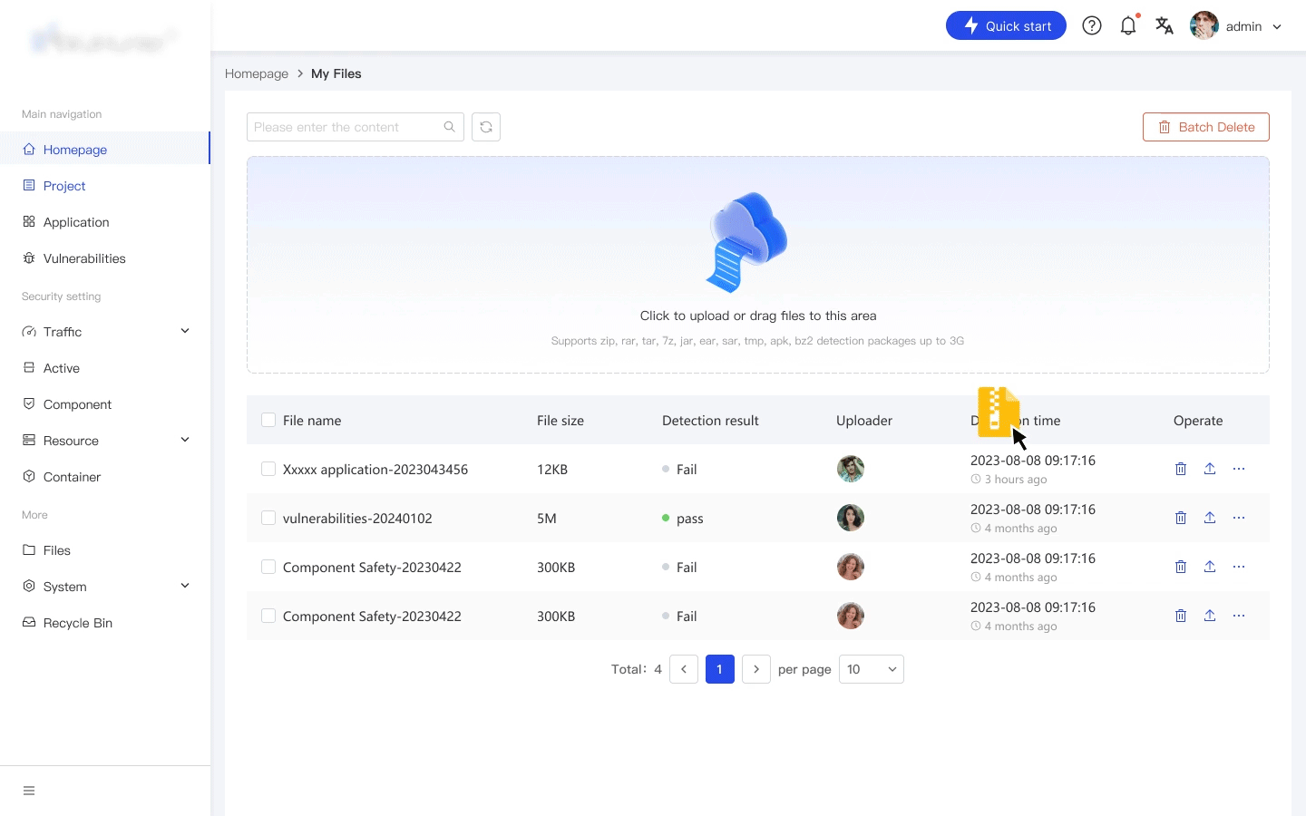Delete Xxxxx application-2023043456 via trash icon
Screen dimensions: 1306x816
tap(1181, 469)
